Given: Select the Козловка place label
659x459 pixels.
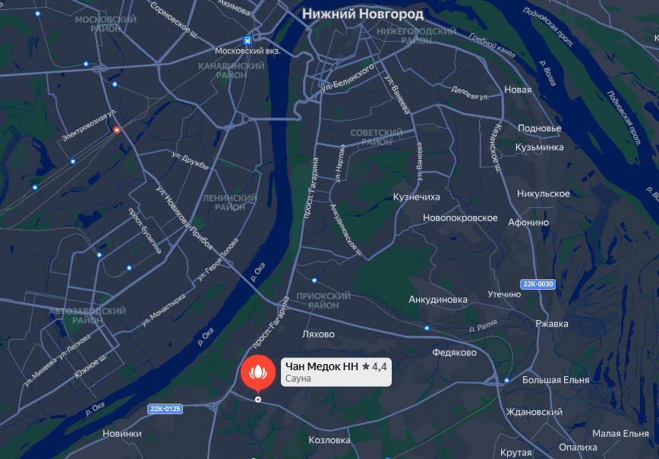Looking at the screenshot, I should pyautogui.click(x=329, y=440).
